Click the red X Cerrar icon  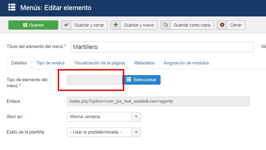click(222, 25)
